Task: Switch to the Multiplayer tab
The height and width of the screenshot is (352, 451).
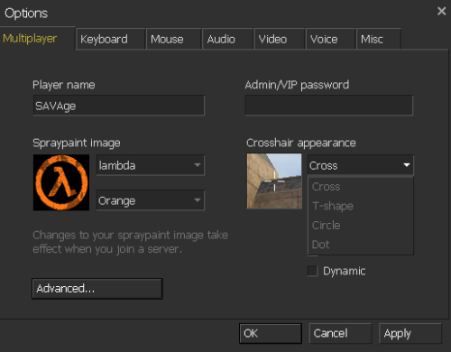Action: pyautogui.click(x=37, y=39)
